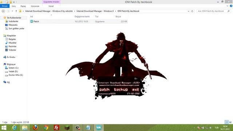Image resolution: width=233 pixels, height=131 pixels.
Task: Switch to the Paylaş ribbon tab
Action: point(23,6)
